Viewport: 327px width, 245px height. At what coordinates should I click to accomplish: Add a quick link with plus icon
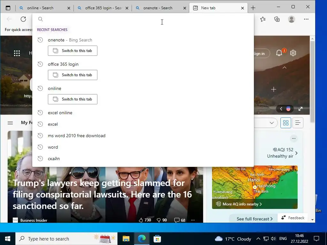[x=274, y=89]
